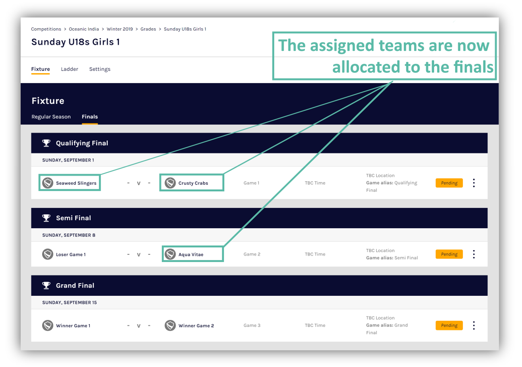This screenshot has height=367, width=522.
Task: Open Oceanic India breadcrumb link
Action: coord(84,29)
